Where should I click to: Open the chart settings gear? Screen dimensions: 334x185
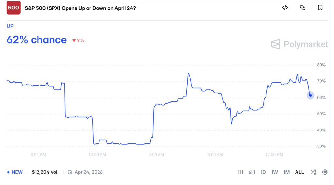tap(325, 172)
